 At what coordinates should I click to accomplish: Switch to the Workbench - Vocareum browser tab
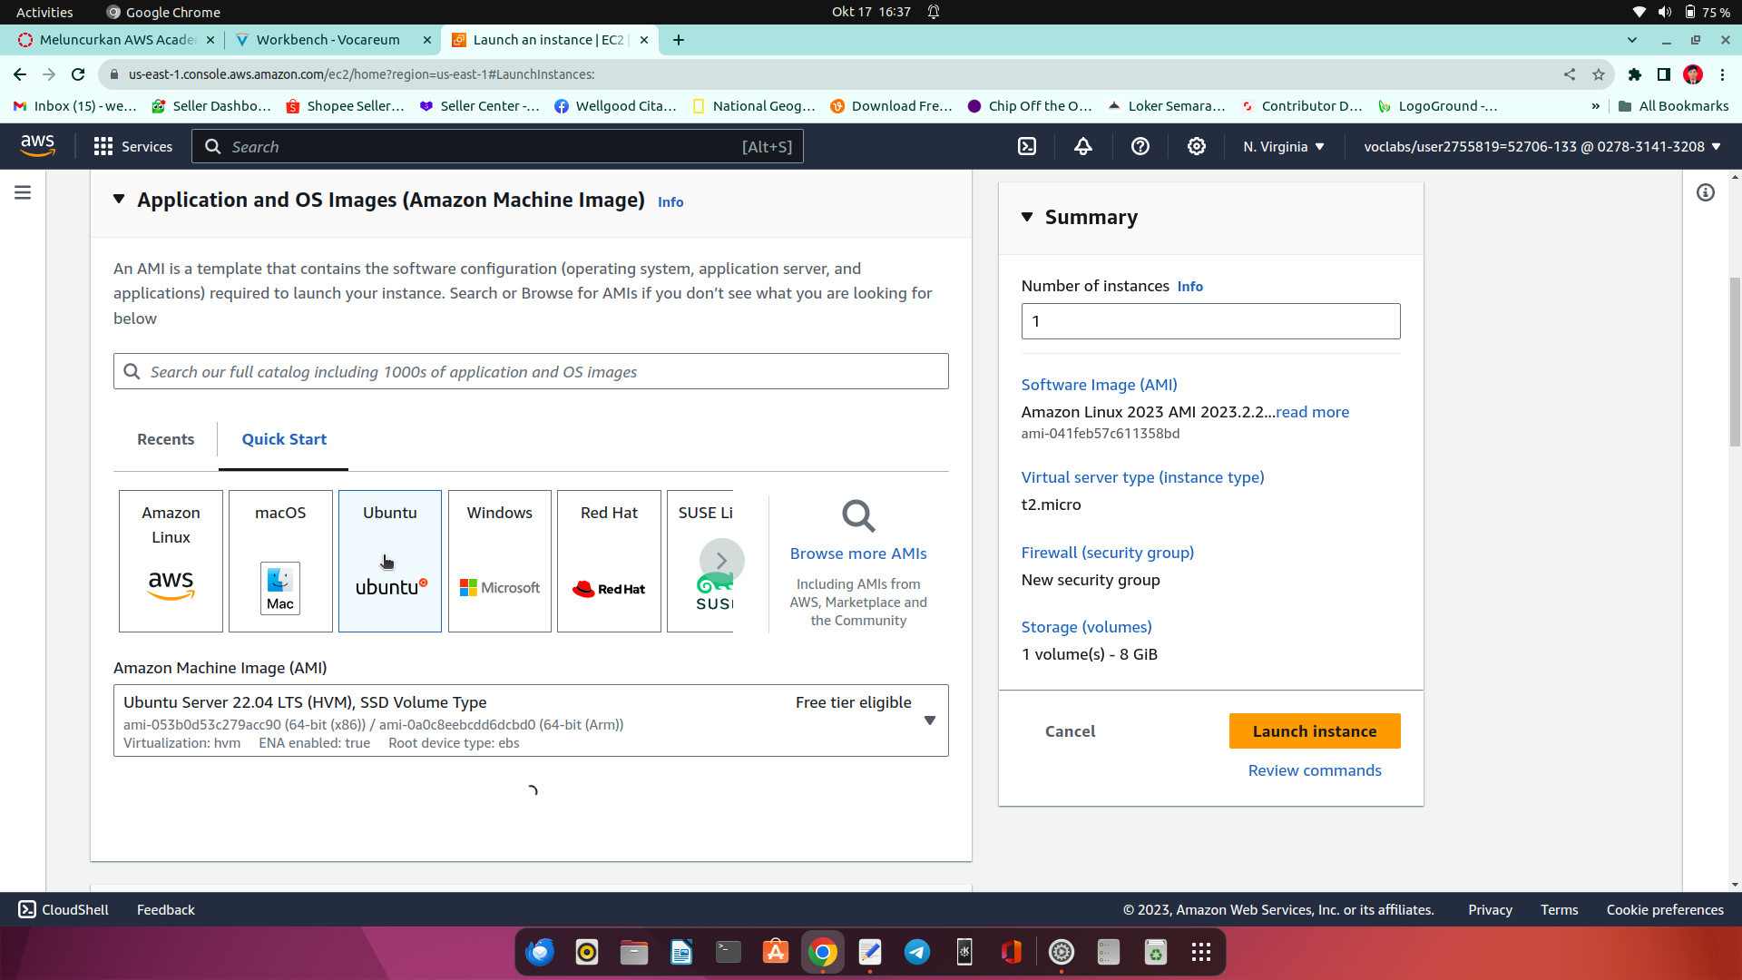328,40
